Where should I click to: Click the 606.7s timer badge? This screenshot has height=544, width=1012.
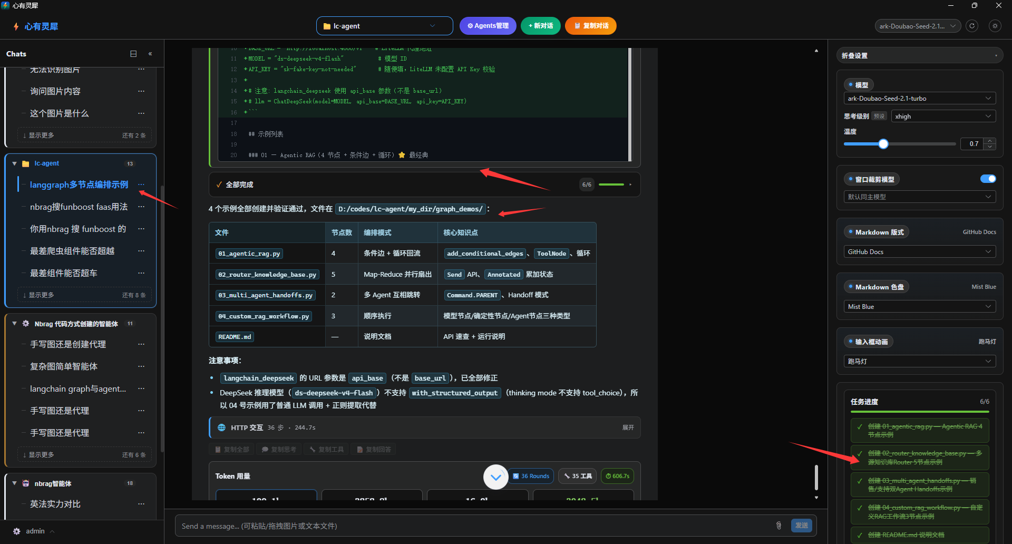[x=617, y=476]
